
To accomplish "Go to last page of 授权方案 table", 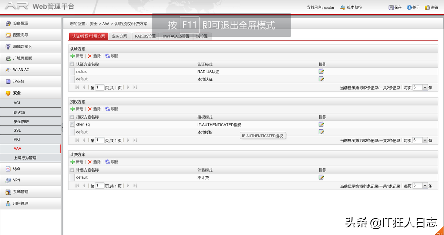I will (x=135, y=141).
